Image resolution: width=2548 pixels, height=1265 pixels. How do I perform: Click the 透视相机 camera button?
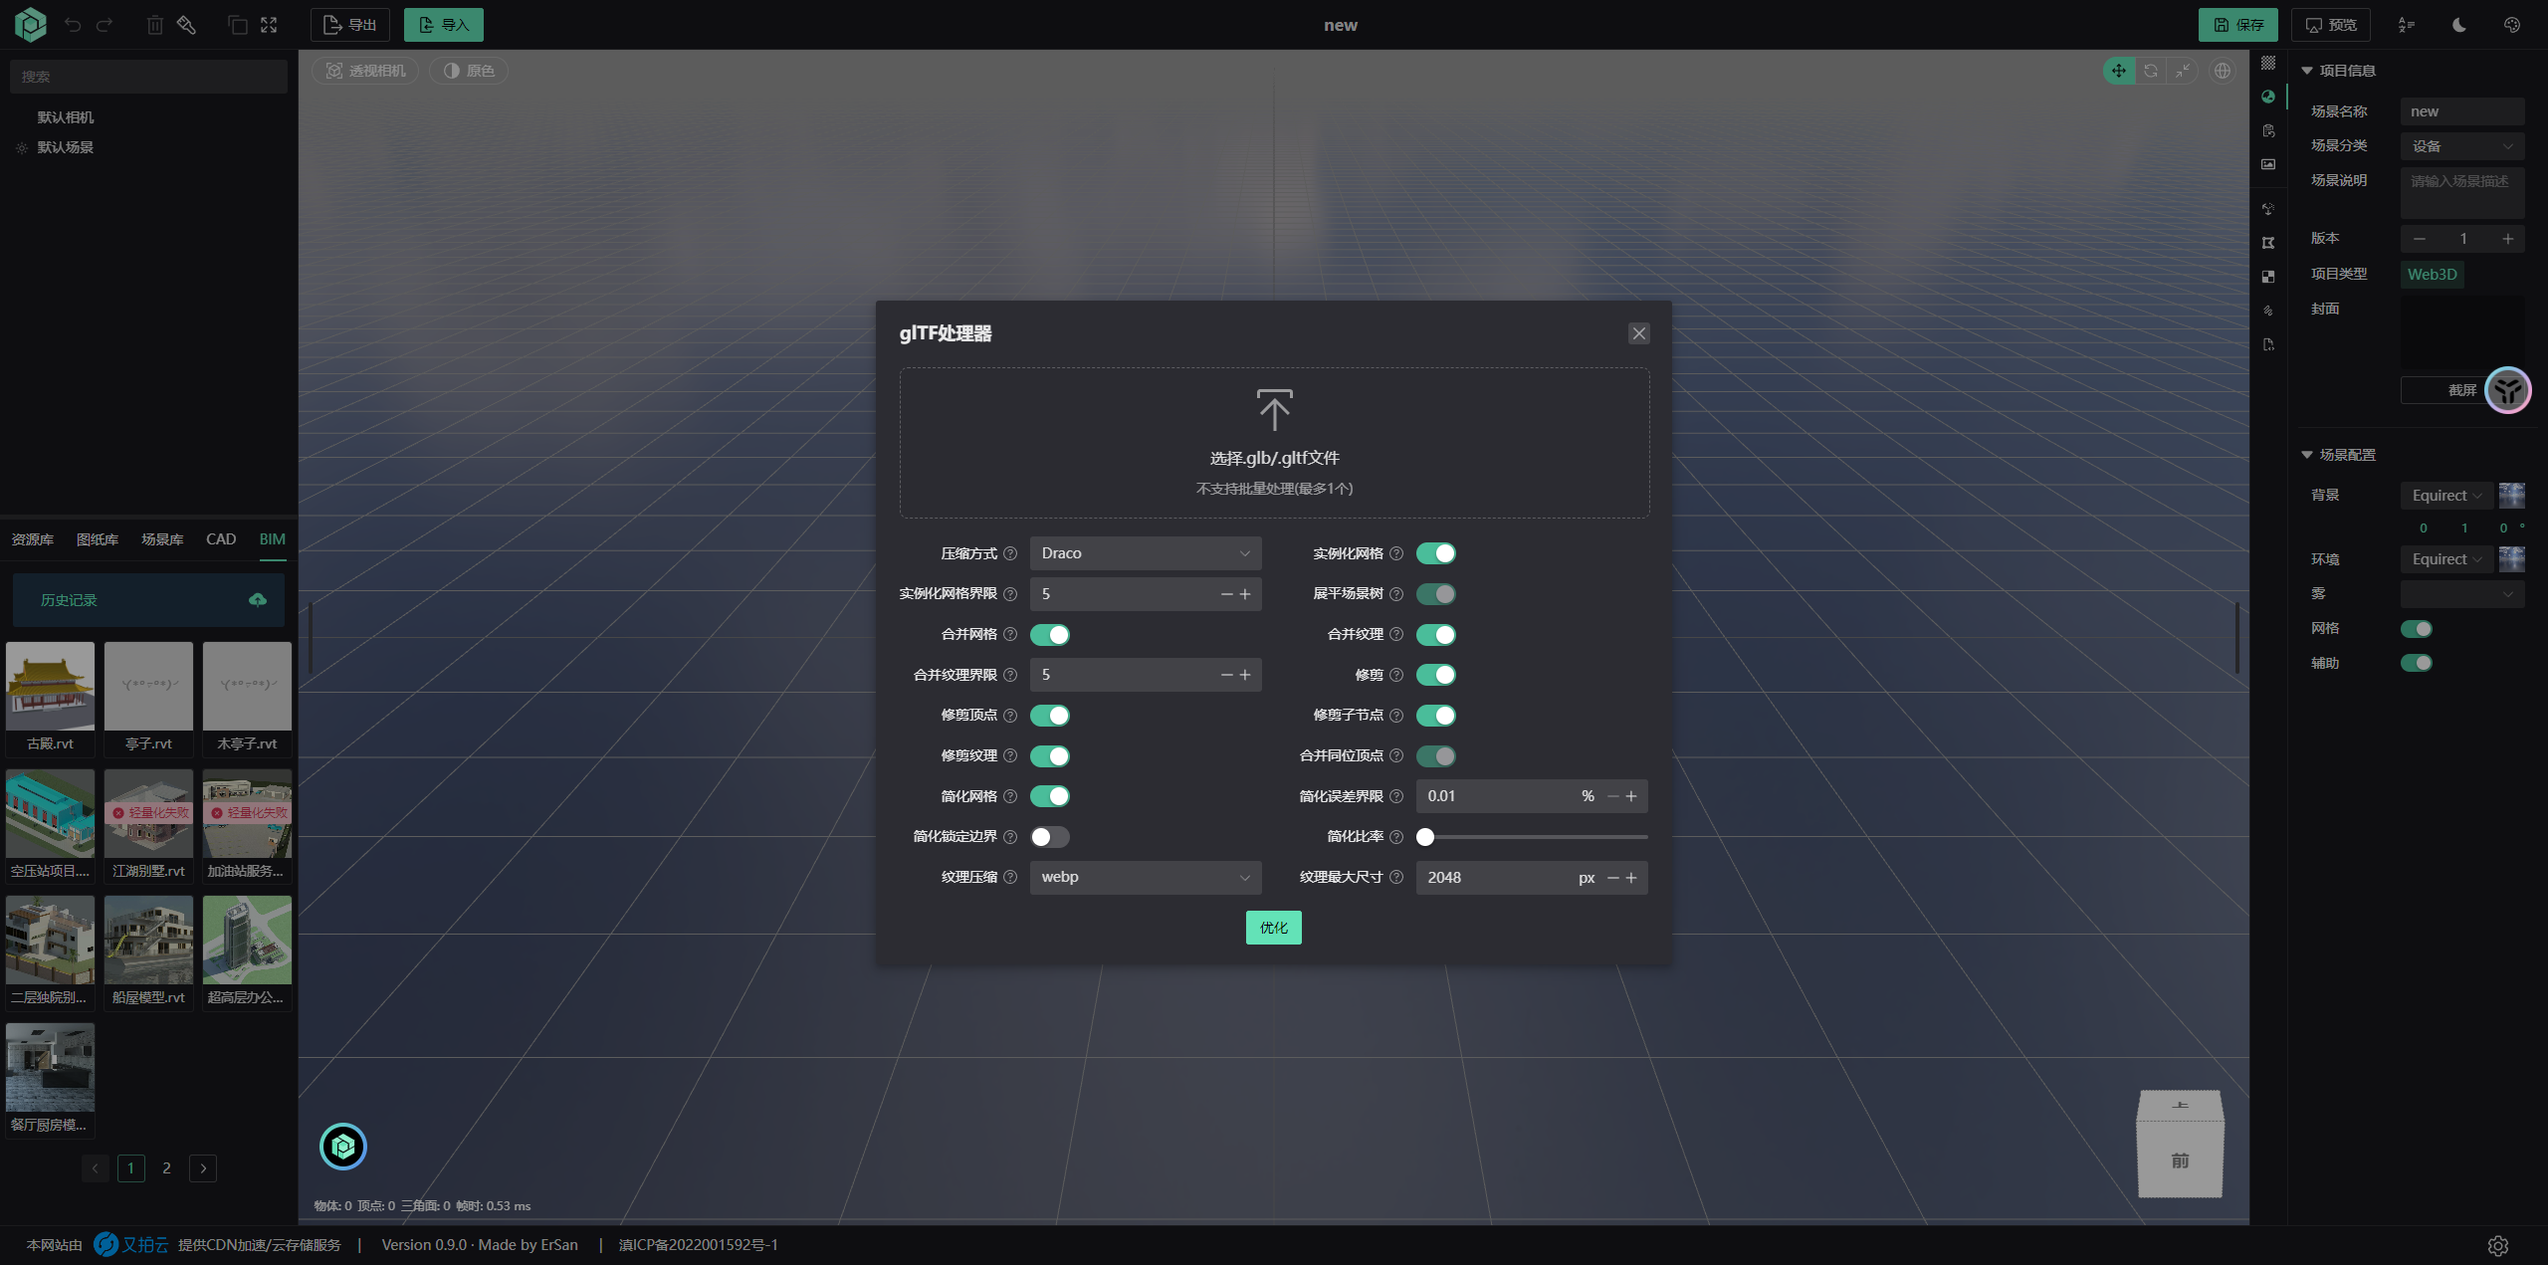365,71
